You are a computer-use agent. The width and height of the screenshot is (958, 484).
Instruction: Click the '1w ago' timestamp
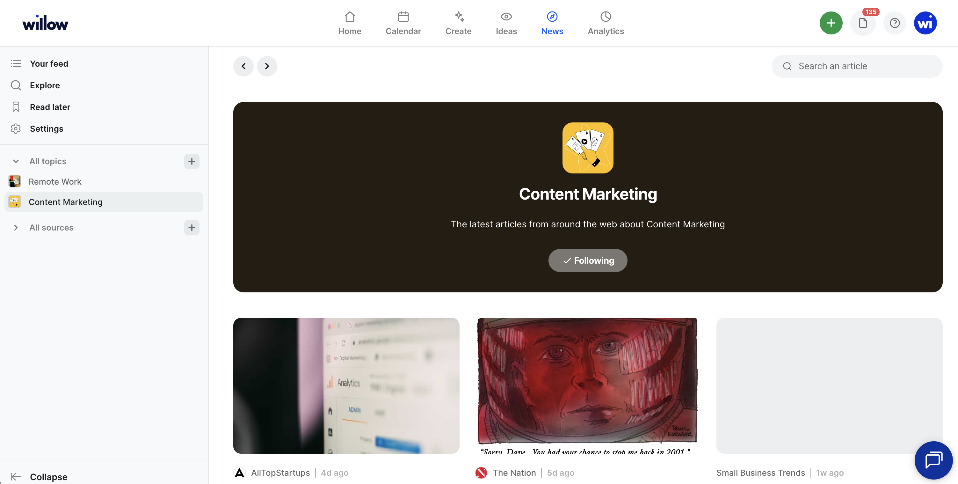[x=830, y=473]
